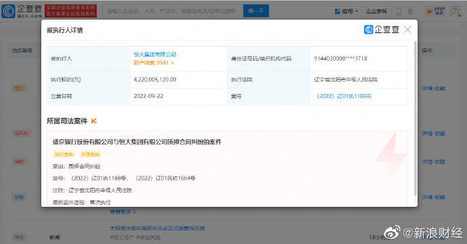Close the 被执行人详情 dialog
This screenshot has width=467, height=244.
tap(407, 30)
